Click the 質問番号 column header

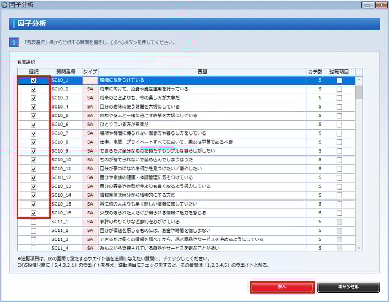click(66, 72)
